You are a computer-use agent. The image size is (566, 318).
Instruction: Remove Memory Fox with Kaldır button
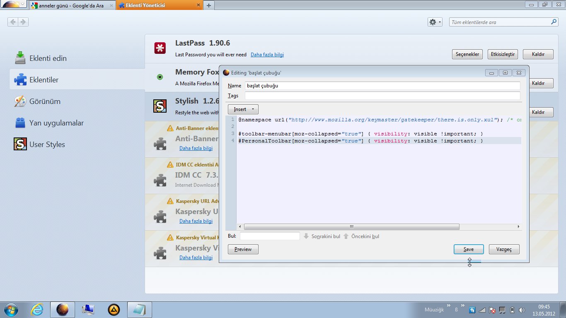542,83
